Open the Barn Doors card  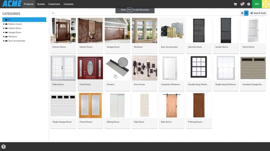pyautogui.click(x=172, y=111)
